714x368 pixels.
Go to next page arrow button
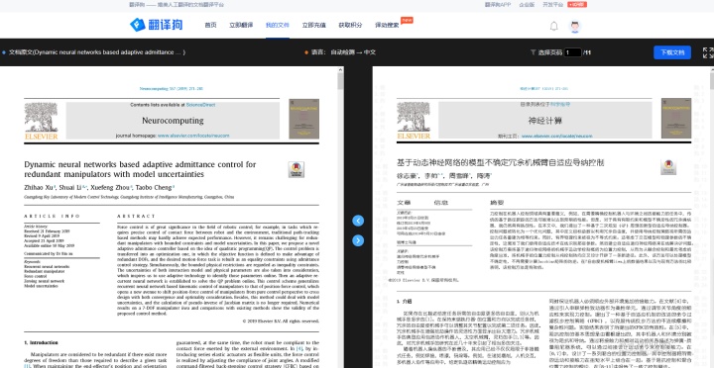(358, 240)
